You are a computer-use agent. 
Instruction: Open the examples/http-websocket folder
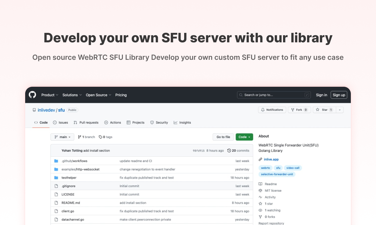coord(81,169)
